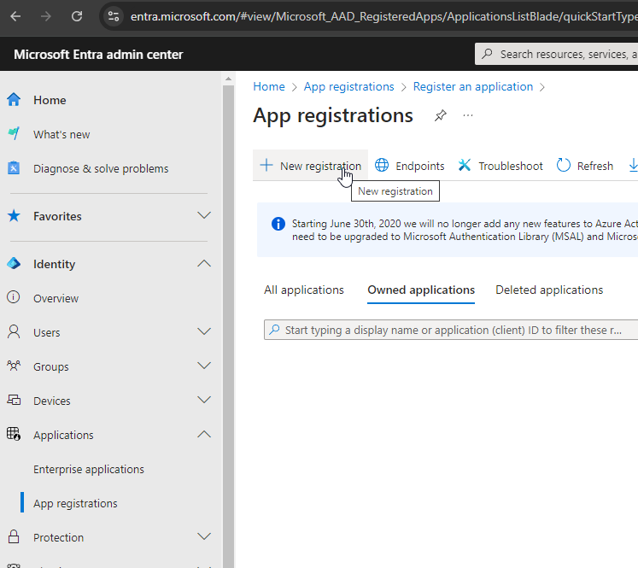638x568 pixels.
Task: Click the Applications grid icon
Action: coord(14,434)
